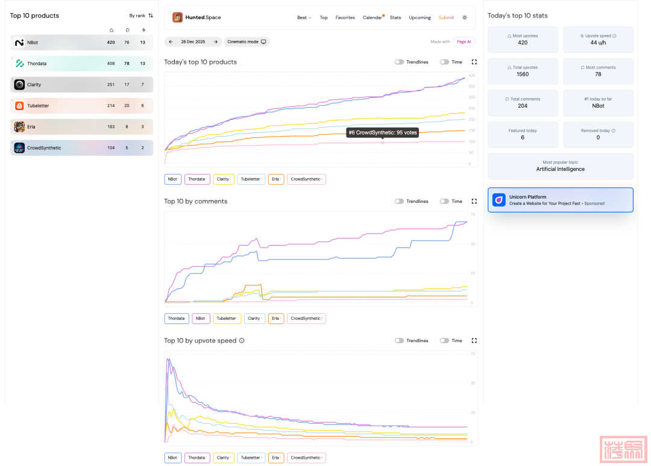651x466 pixels.
Task: Change sorting with By rank selector
Action: [141, 16]
